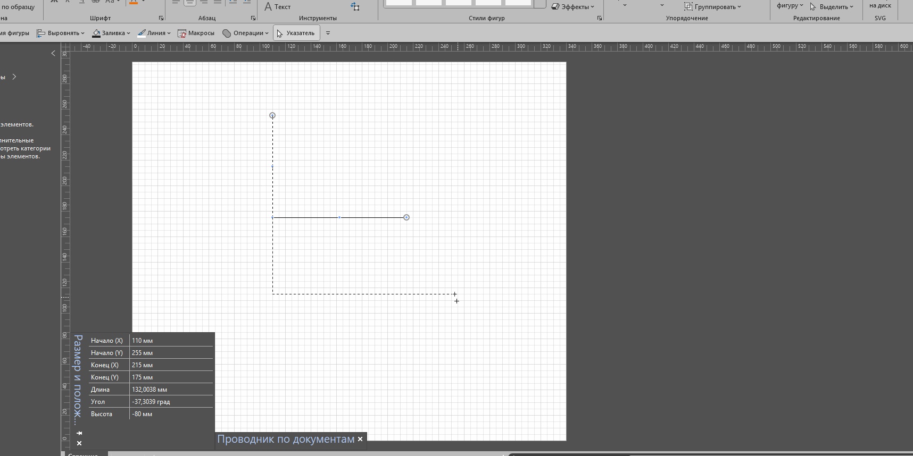This screenshot has width=913, height=456.
Task: Open the Шрифт dialog launcher
Action: point(161,18)
